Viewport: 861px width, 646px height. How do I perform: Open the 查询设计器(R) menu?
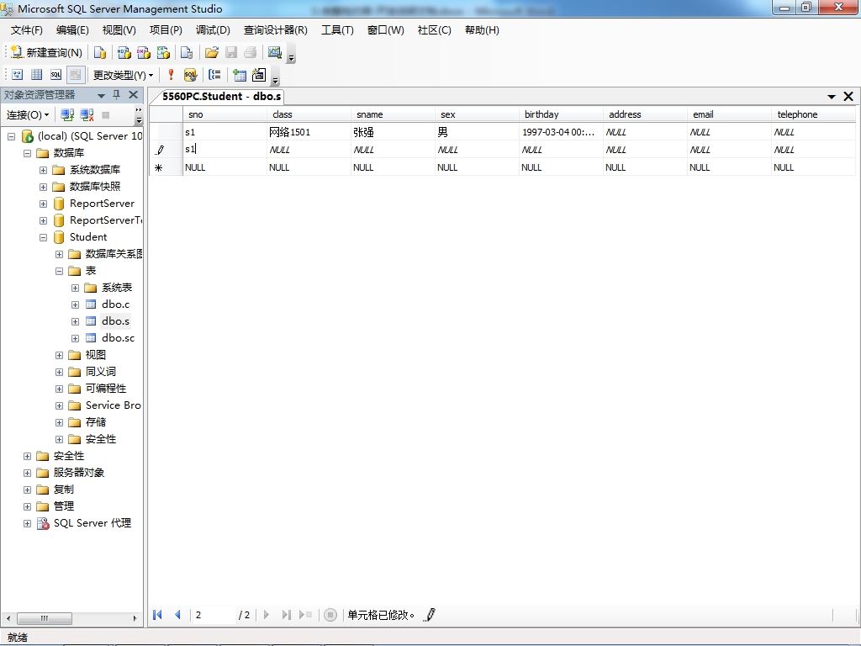point(276,30)
